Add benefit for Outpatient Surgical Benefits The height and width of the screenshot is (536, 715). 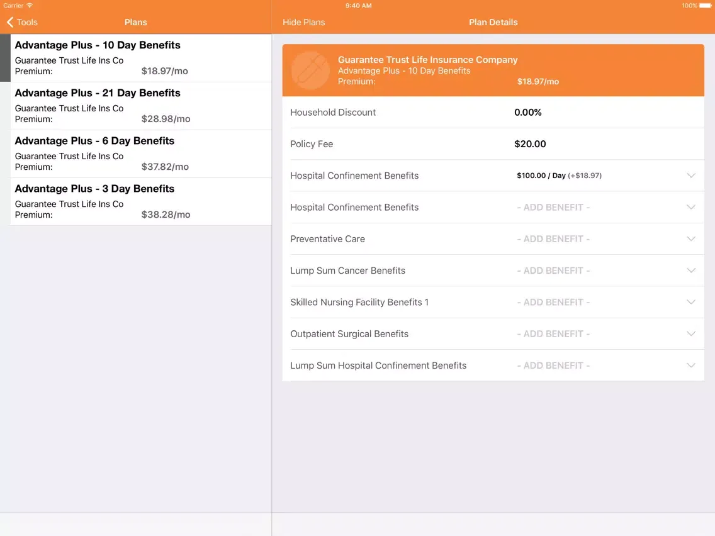(x=553, y=333)
